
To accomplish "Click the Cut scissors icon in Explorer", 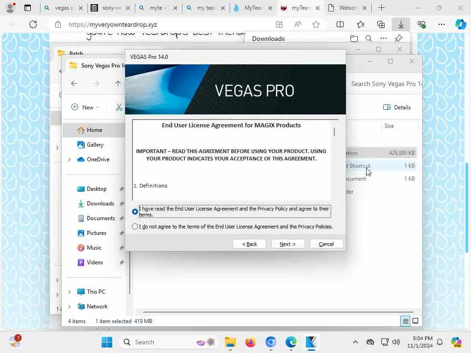I will (119, 107).
